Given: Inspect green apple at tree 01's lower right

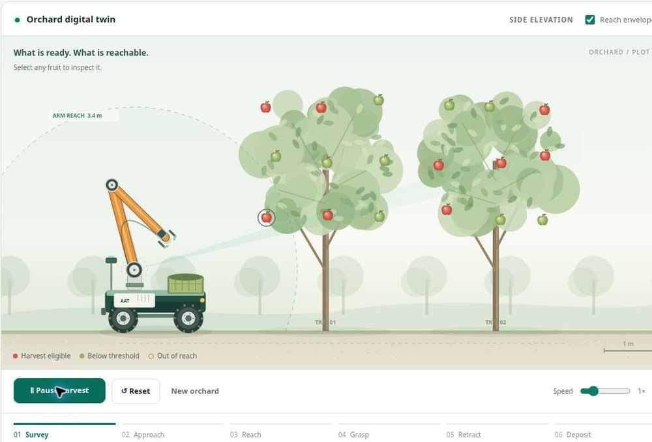Looking at the screenshot, I should 379,216.
